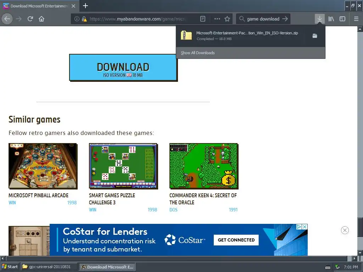This screenshot has height=272, width=363.
Task: Click the vertical scrollbar down arrow
Action: point(360,252)
